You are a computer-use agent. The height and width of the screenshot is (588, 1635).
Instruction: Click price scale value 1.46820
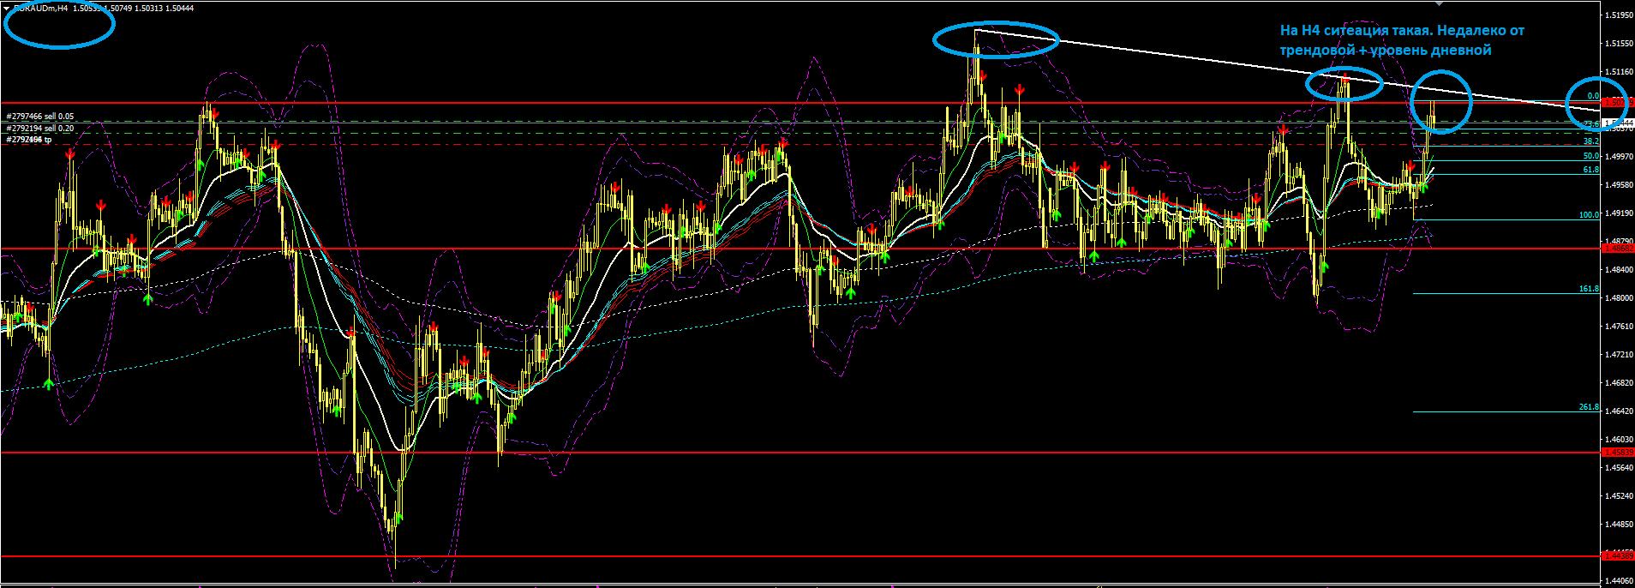pos(1619,382)
